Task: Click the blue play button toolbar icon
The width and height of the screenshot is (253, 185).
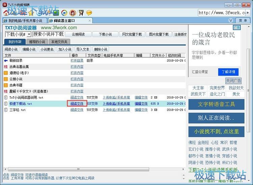Action: (64, 13)
